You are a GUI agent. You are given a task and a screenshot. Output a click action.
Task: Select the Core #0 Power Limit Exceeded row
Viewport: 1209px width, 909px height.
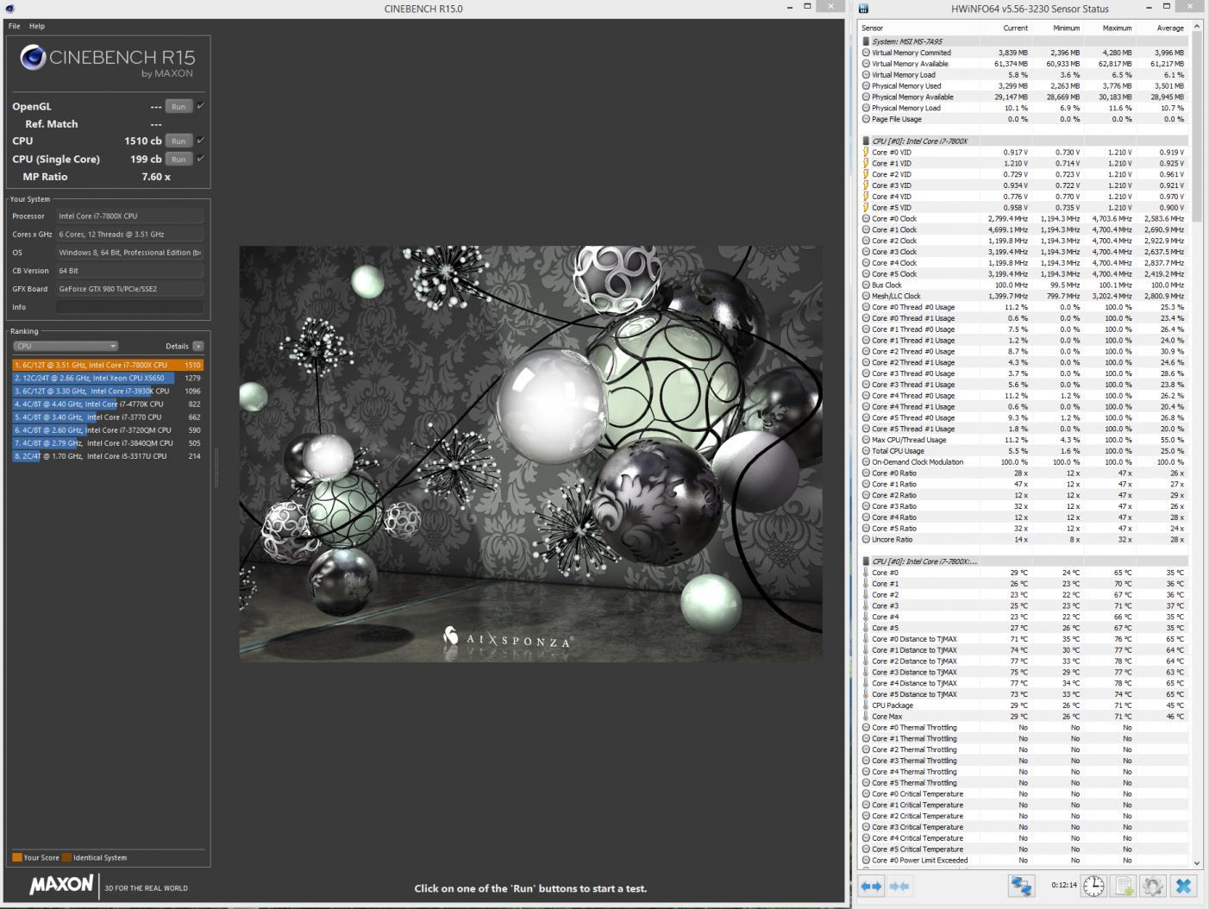tap(1024, 860)
